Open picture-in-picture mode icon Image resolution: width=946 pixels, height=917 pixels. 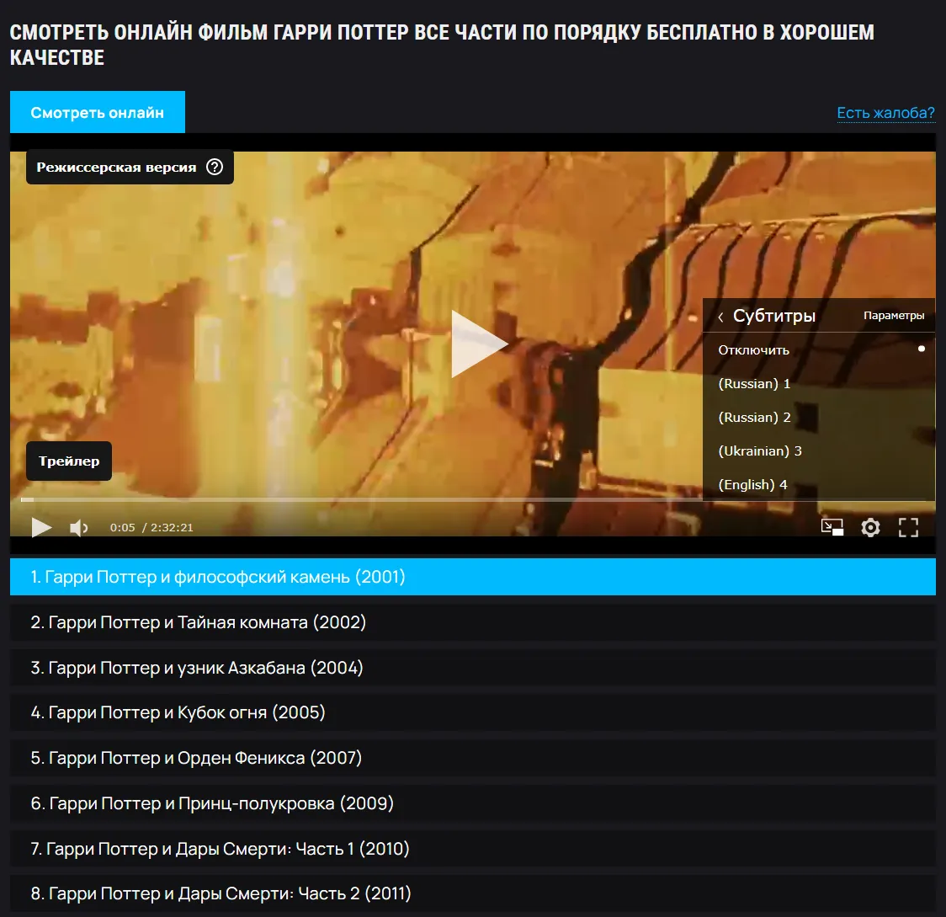[832, 527]
